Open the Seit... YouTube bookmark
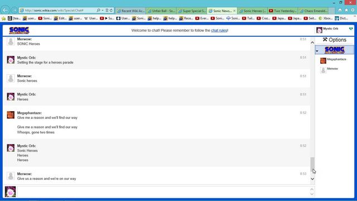357x201 pixels. click(310, 18)
